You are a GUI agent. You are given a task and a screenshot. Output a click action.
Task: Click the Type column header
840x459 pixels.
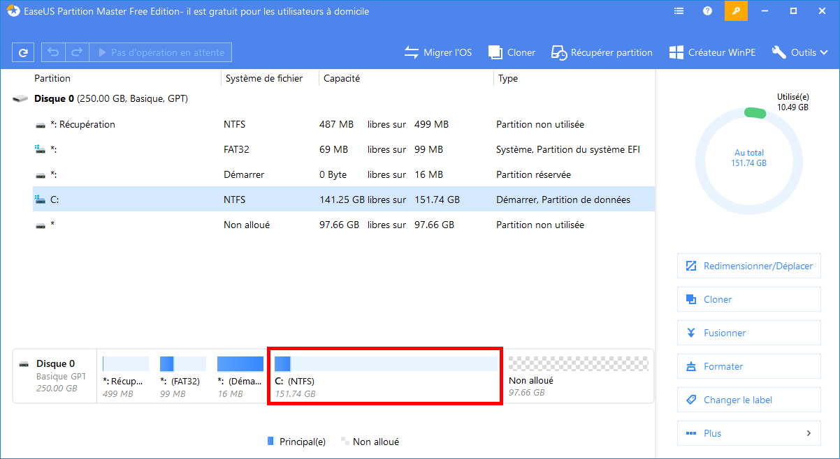tap(508, 79)
